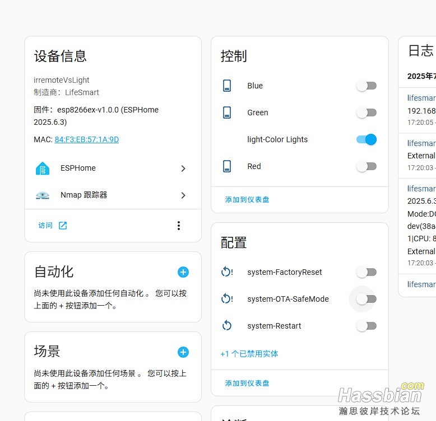Expand the Nmap 跟踪器 row chevron
This screenshot has width=436, height=421.
pos(183,195)
